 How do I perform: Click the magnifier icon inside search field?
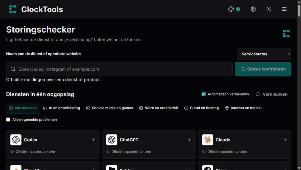tap(13, 69)
